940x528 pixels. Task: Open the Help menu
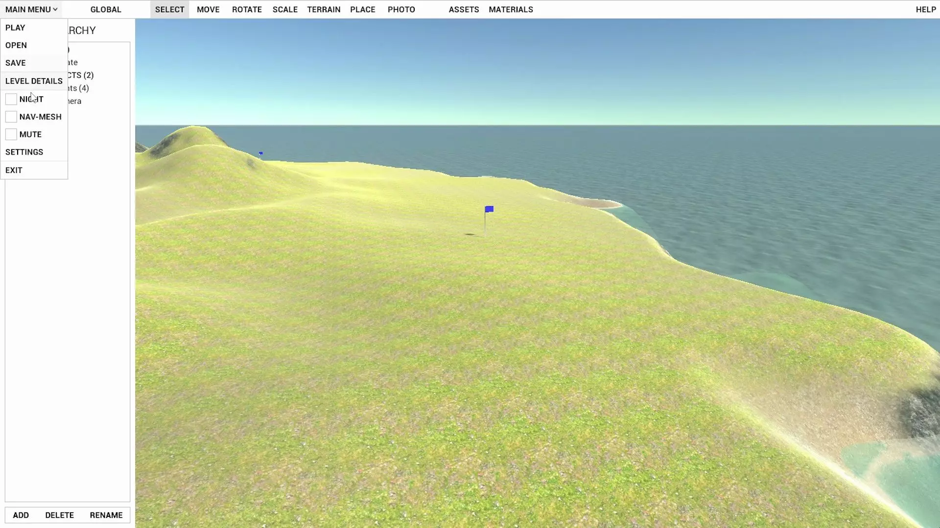[x=926, y=9]
